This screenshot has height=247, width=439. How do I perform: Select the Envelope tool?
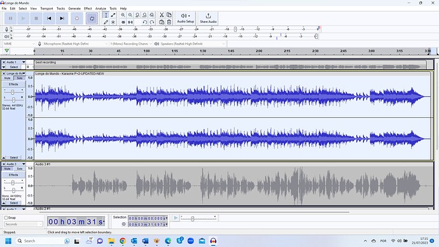point(113,15)
